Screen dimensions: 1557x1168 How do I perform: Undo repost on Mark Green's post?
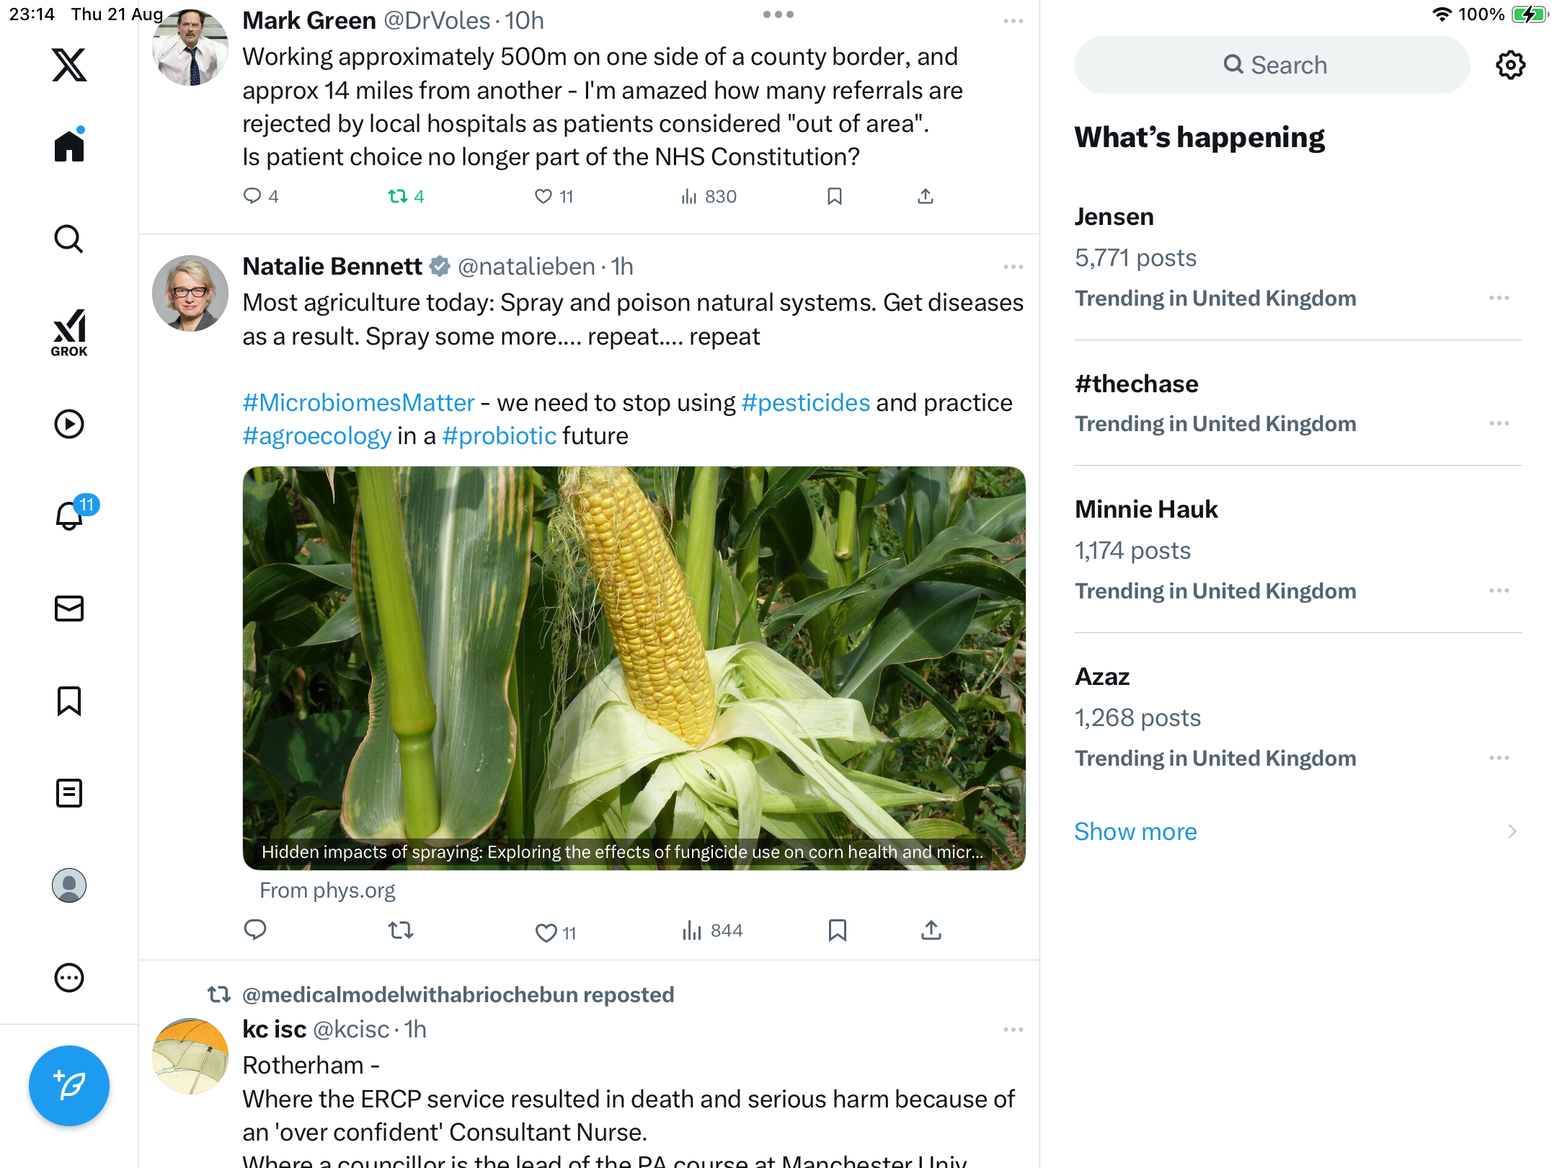tap(398, 196)
